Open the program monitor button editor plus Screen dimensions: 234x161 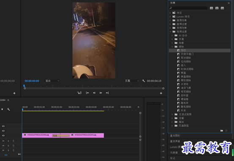(x=161, y=93)
